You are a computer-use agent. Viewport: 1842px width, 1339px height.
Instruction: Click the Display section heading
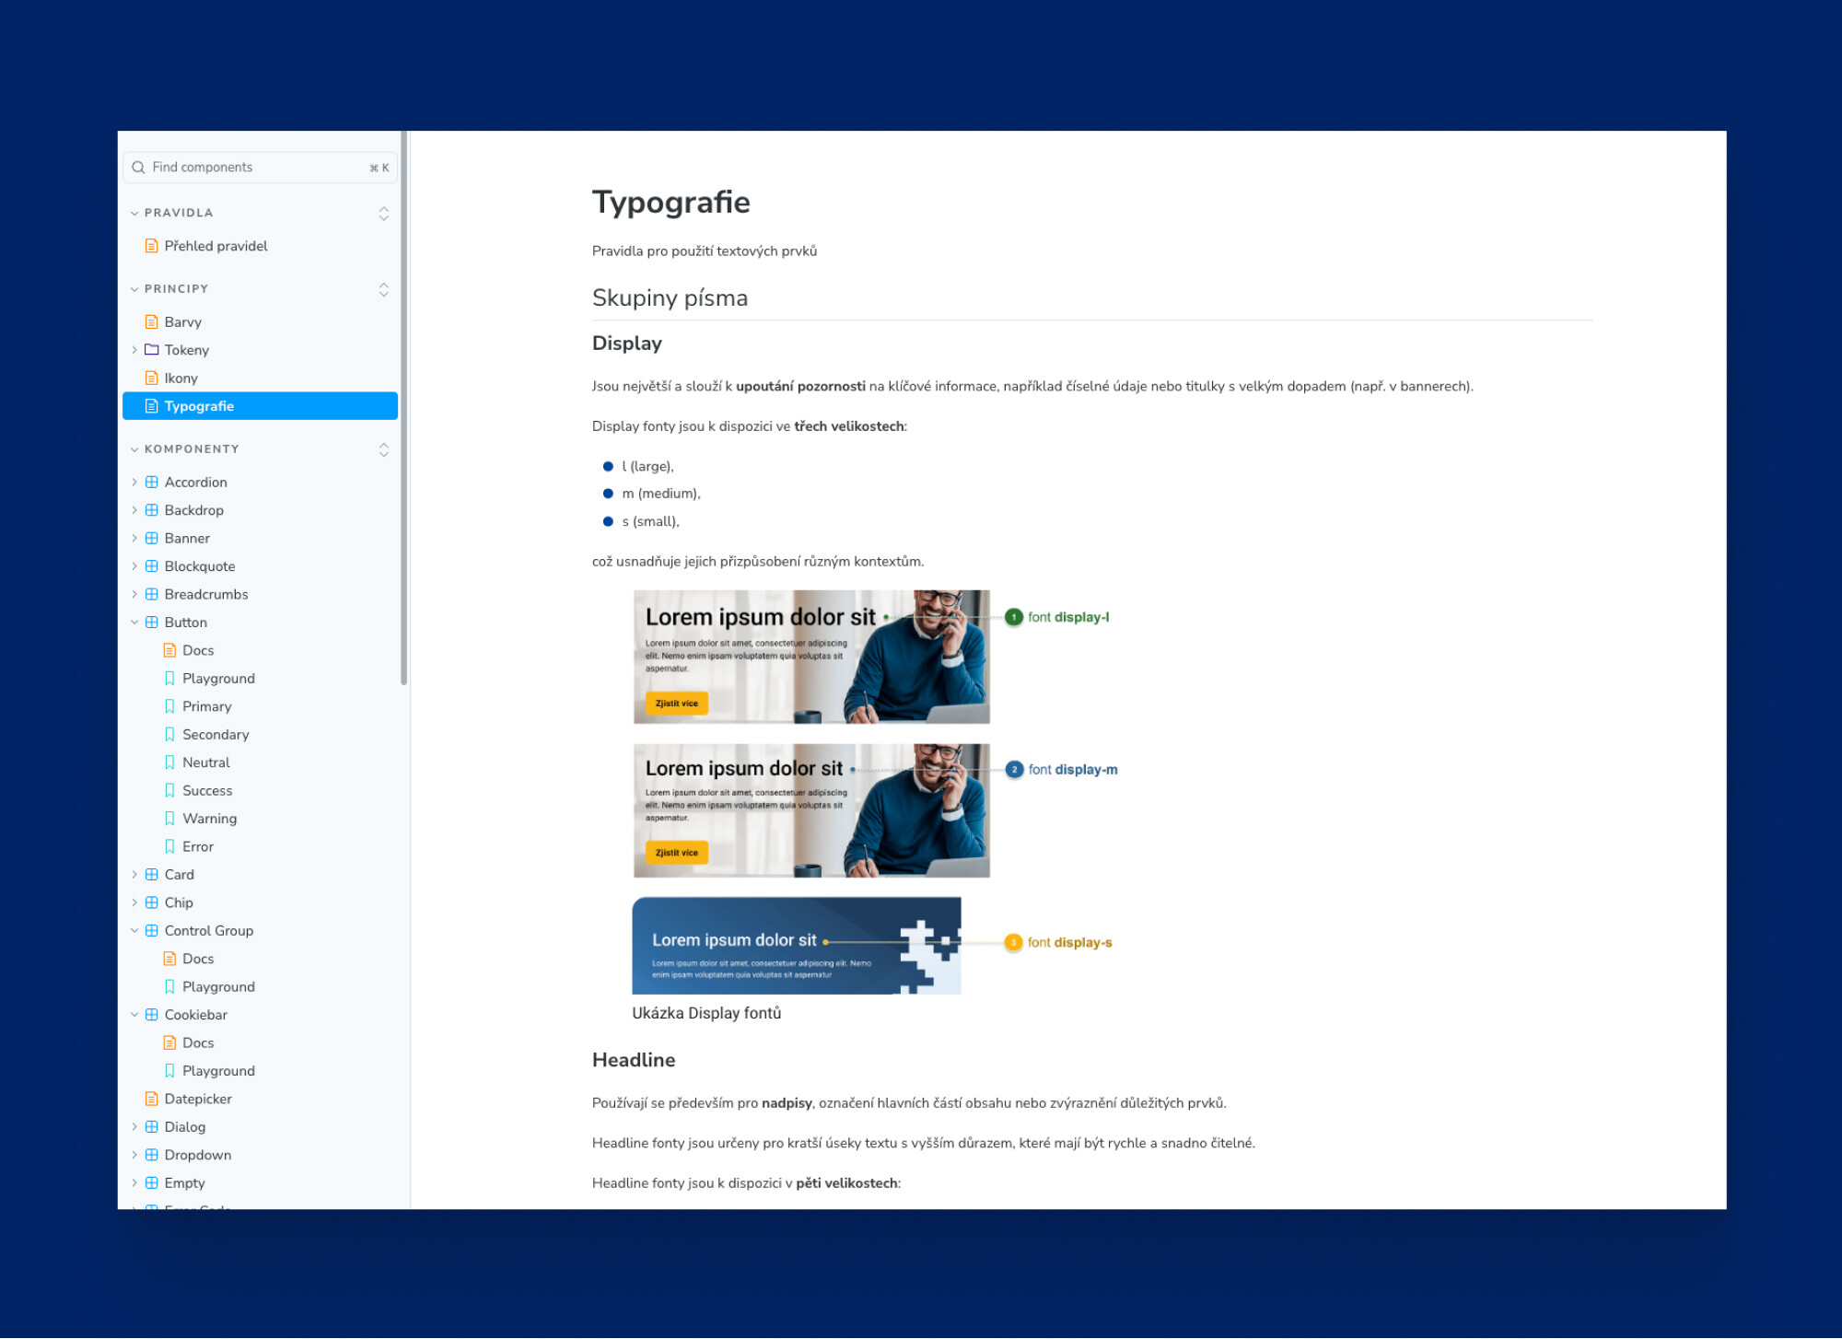click(627, 343)
